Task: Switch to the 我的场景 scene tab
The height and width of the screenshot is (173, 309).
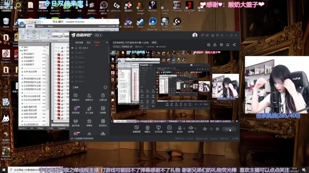Action: click(79, 43)
